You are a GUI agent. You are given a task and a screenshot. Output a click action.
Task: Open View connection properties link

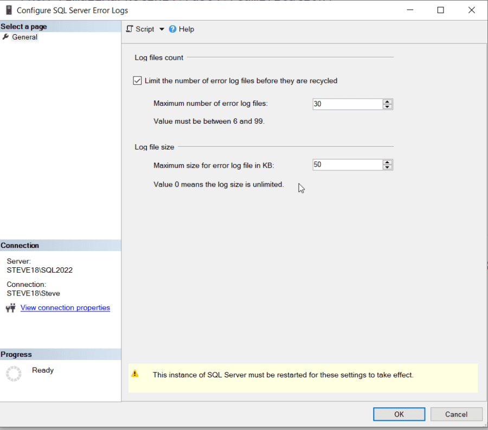click(x=65, y=307)
